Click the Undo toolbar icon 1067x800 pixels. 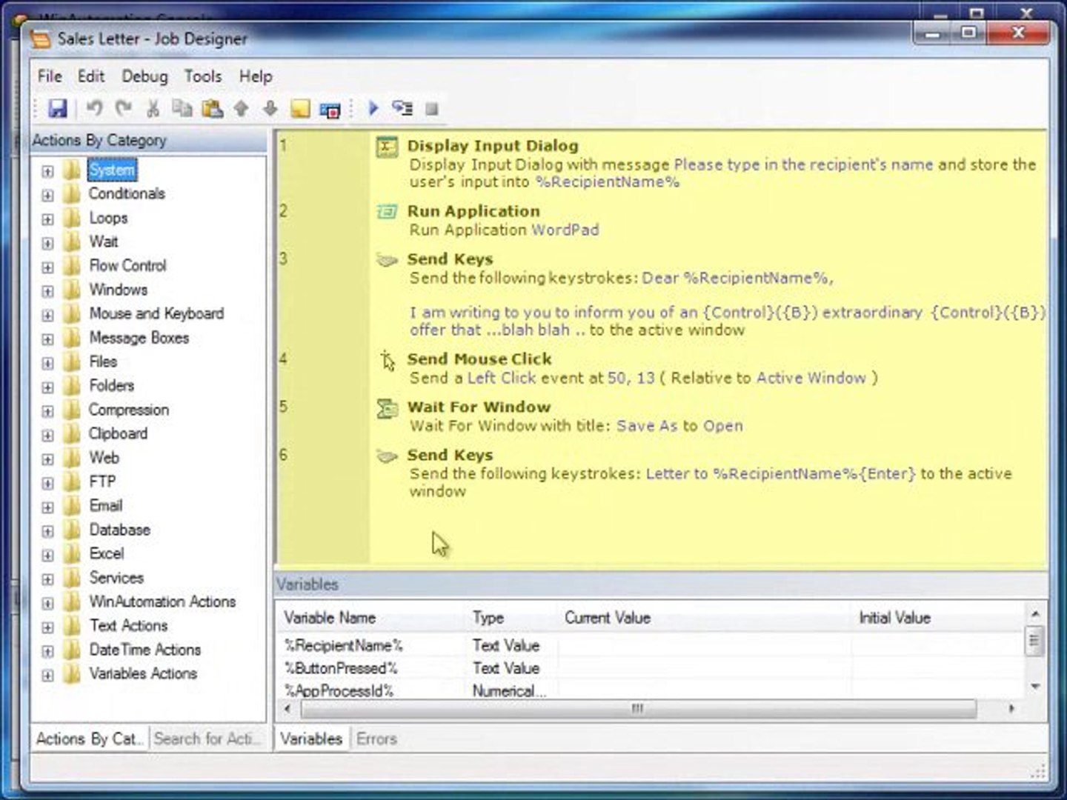pos(94,109)
